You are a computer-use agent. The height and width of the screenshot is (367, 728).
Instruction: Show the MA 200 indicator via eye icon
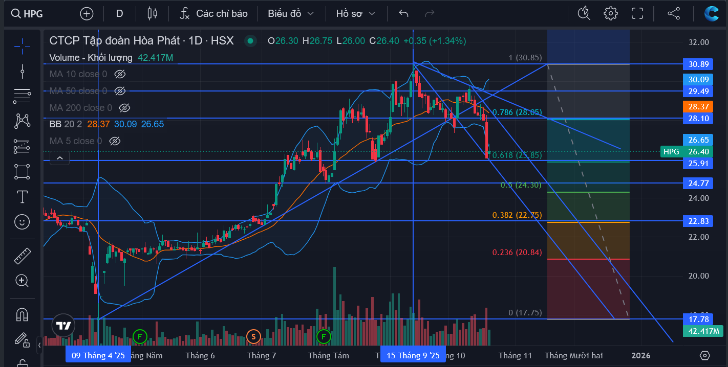click(124, 108)
